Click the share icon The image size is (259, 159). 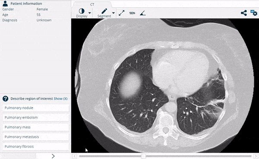click(x=244, y=13)
